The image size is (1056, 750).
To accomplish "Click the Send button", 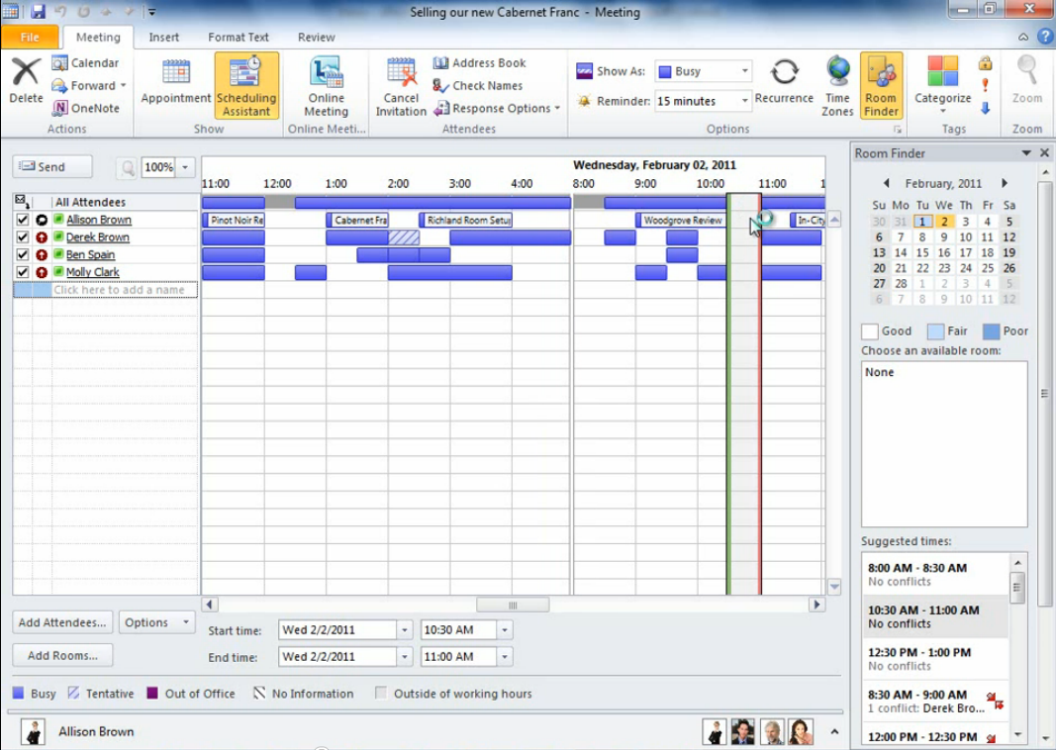I will 51,166.
